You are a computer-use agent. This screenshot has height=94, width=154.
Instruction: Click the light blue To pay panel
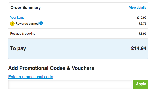[x=78, y=49]
